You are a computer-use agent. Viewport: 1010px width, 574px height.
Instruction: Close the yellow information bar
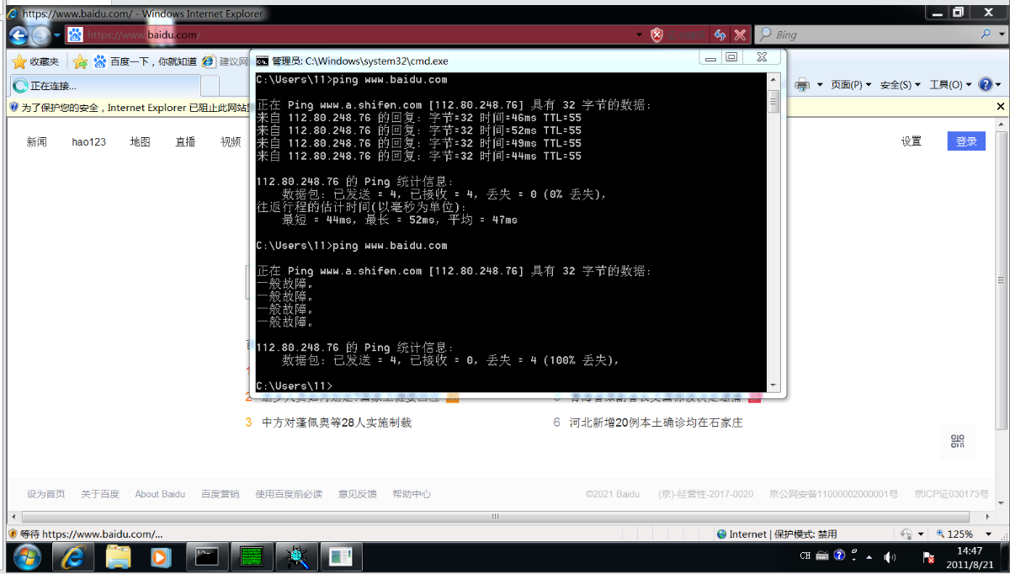pyautogui.click(x=1001, y=107)
